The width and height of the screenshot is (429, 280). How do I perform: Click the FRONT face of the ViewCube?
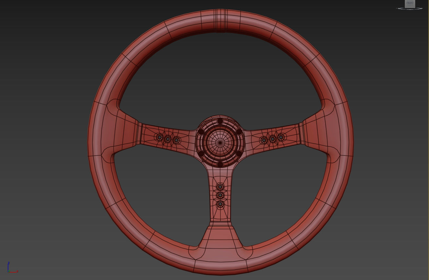click(410, 3)
